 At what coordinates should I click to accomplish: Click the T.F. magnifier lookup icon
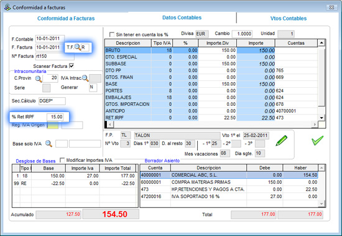click(x=78, y=47)
